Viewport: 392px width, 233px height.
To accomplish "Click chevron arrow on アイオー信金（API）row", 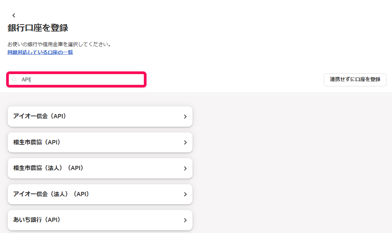I will 185,117.
